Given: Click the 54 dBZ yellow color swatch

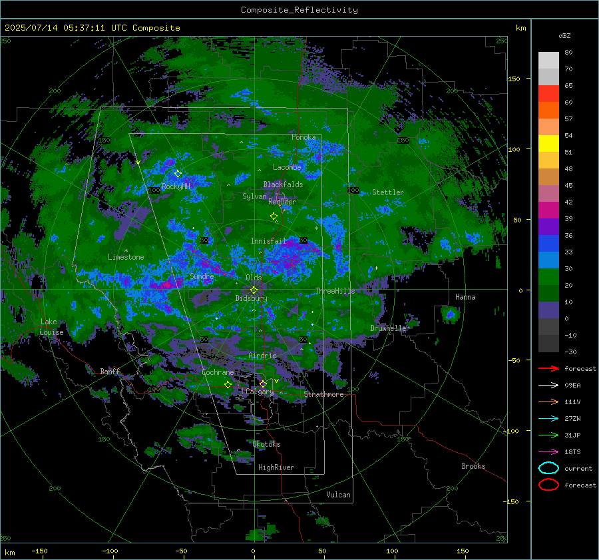Looking at the screenshot, I should click(x=548, y=144).
